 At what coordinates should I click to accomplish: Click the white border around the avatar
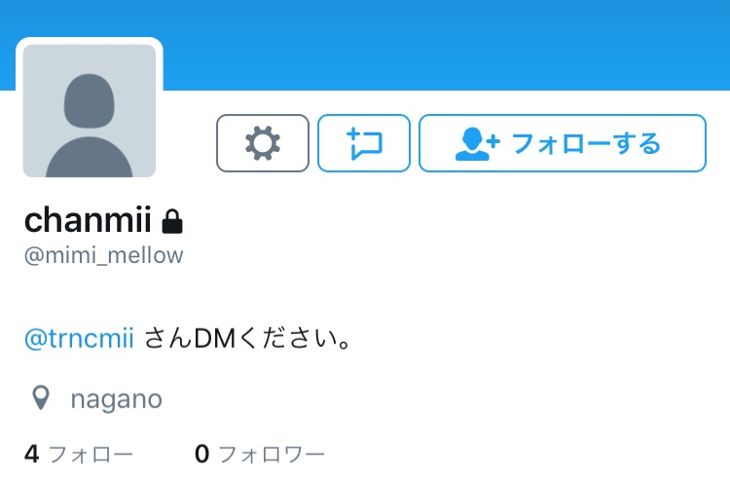[90, 41]
